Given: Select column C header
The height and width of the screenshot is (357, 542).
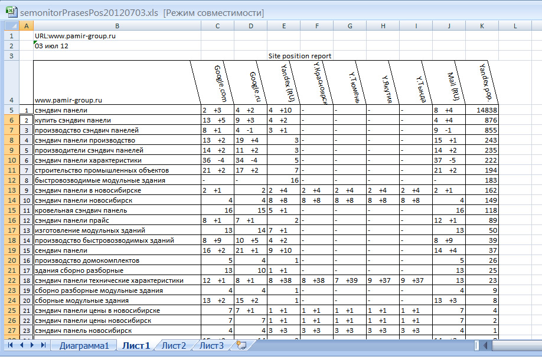Looking at the screenshot, I should pos(217,26).
